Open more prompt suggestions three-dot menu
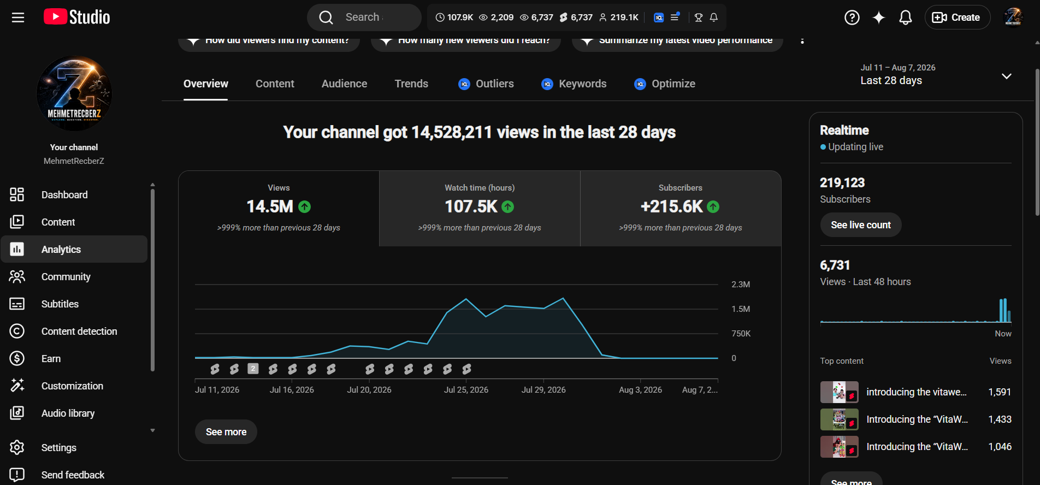Viewport: 1040px width, 485px height. point(802,40)
